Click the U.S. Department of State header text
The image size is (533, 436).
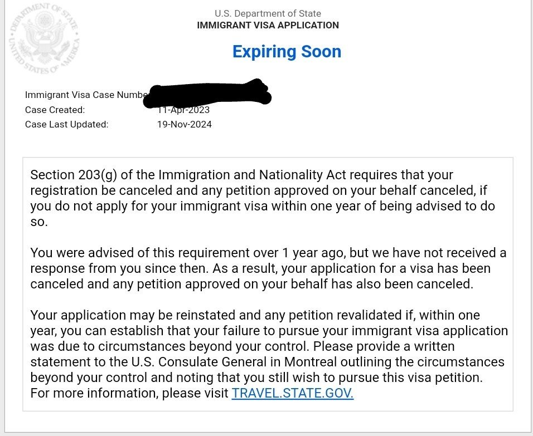268,13
